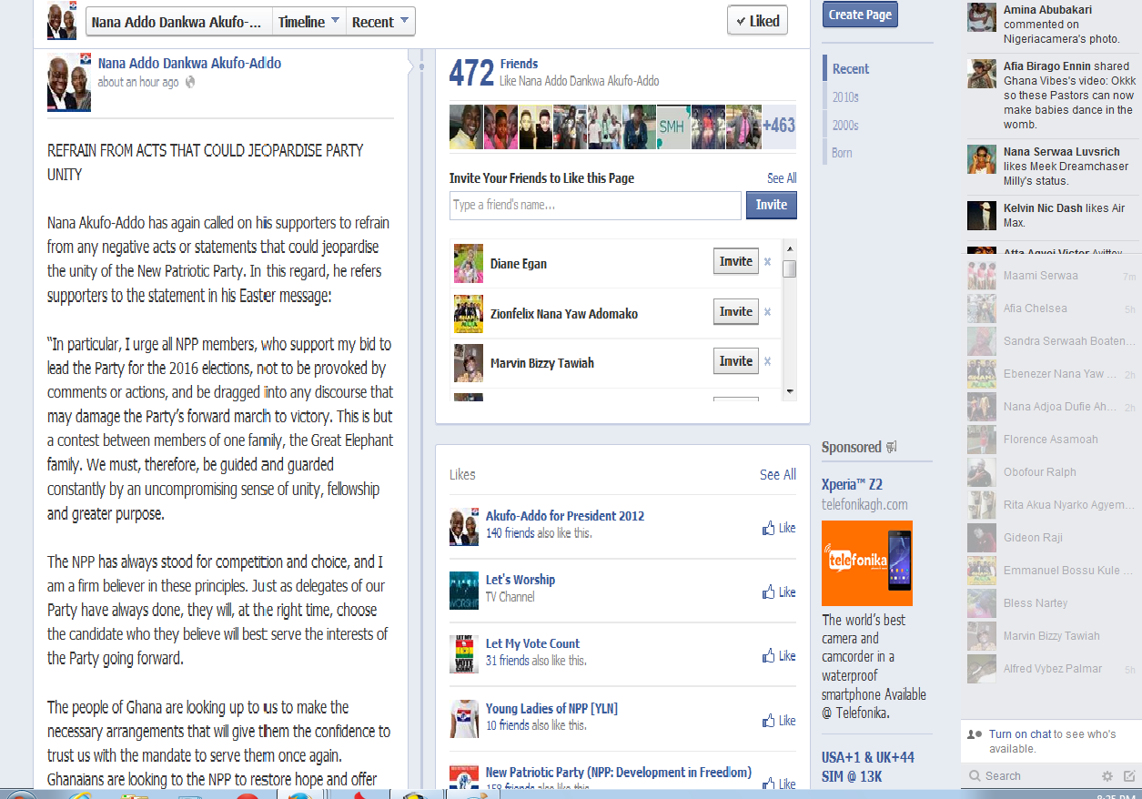
Task: Click the +463 more friends tile
Action: pyautogui.click(x=778, y=126)
